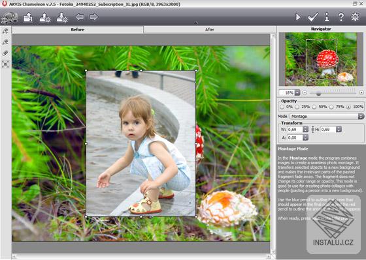Adjust the W width stepper arrows
Screen dimensions: 366x260
click(x=306, y=130)
